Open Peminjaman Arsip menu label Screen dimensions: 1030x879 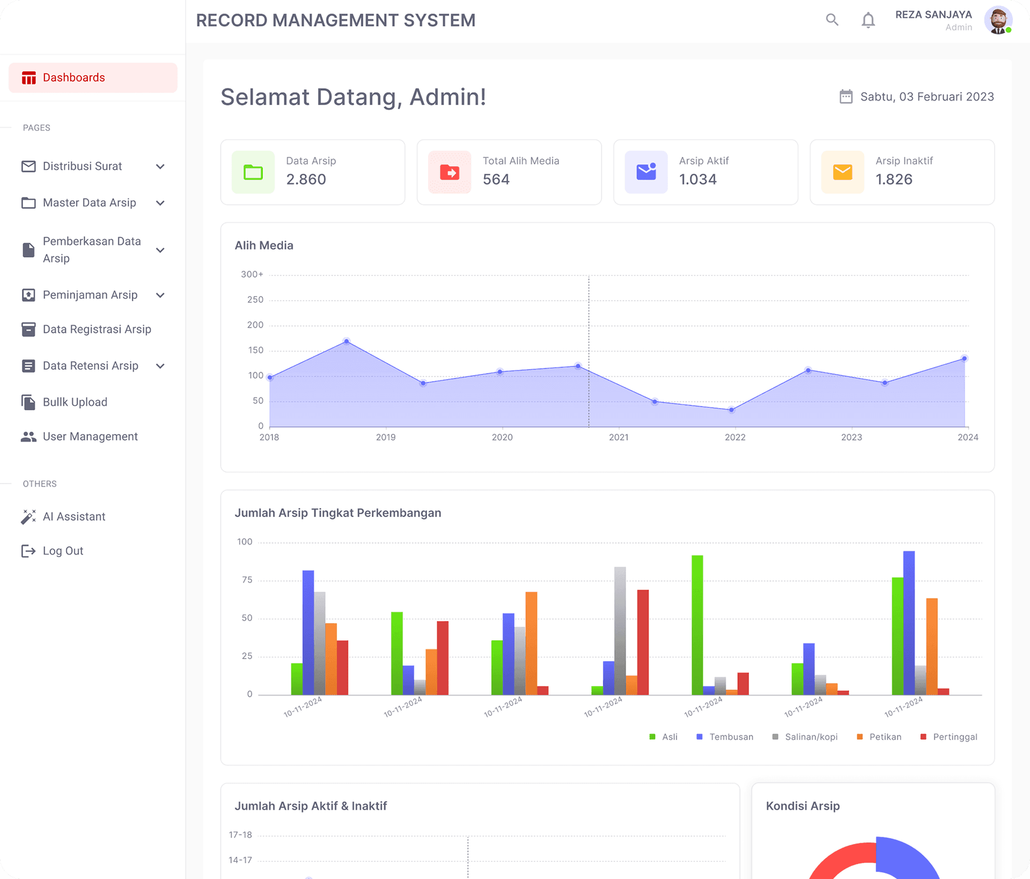click(x=90, y=295)
